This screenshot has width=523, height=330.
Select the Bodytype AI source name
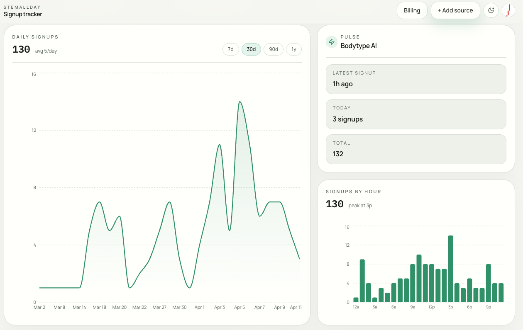tap(359, 46)
